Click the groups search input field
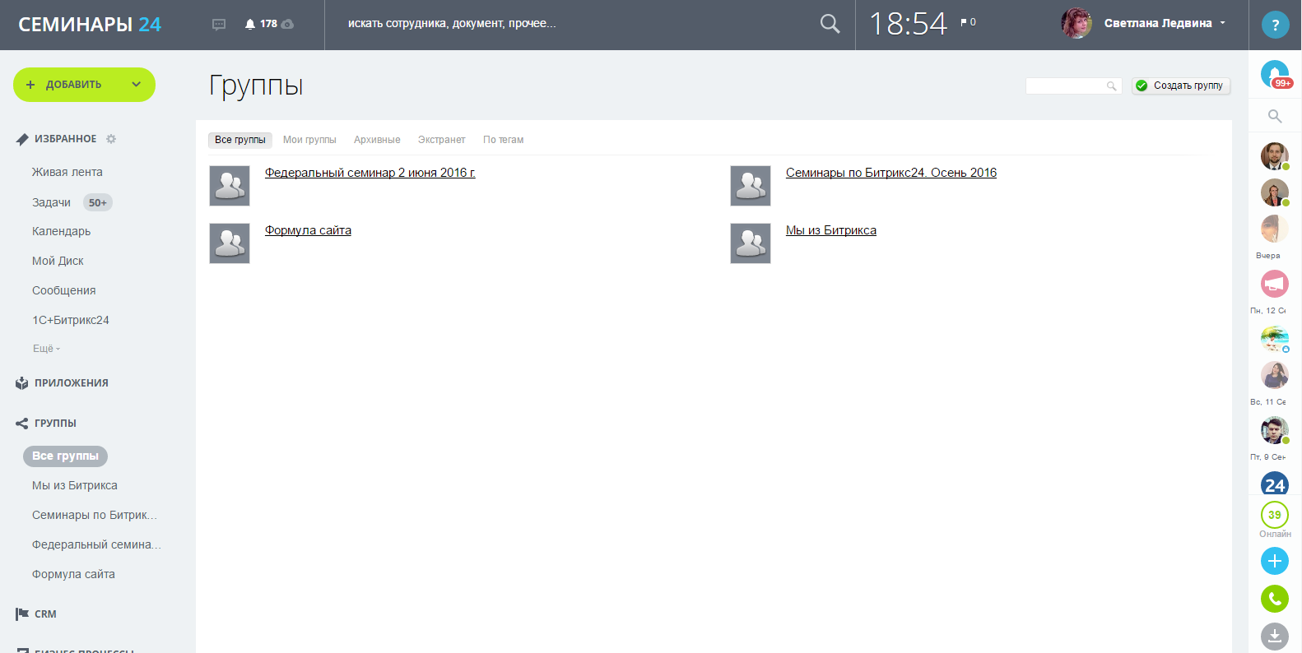This screenshot has height=653, width=1302. pyautogui.click(x=1065, y=86)
